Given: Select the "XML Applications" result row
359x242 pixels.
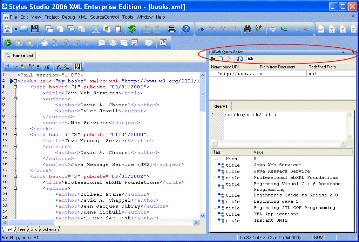Looking at the screenshot, I should 276,214.
